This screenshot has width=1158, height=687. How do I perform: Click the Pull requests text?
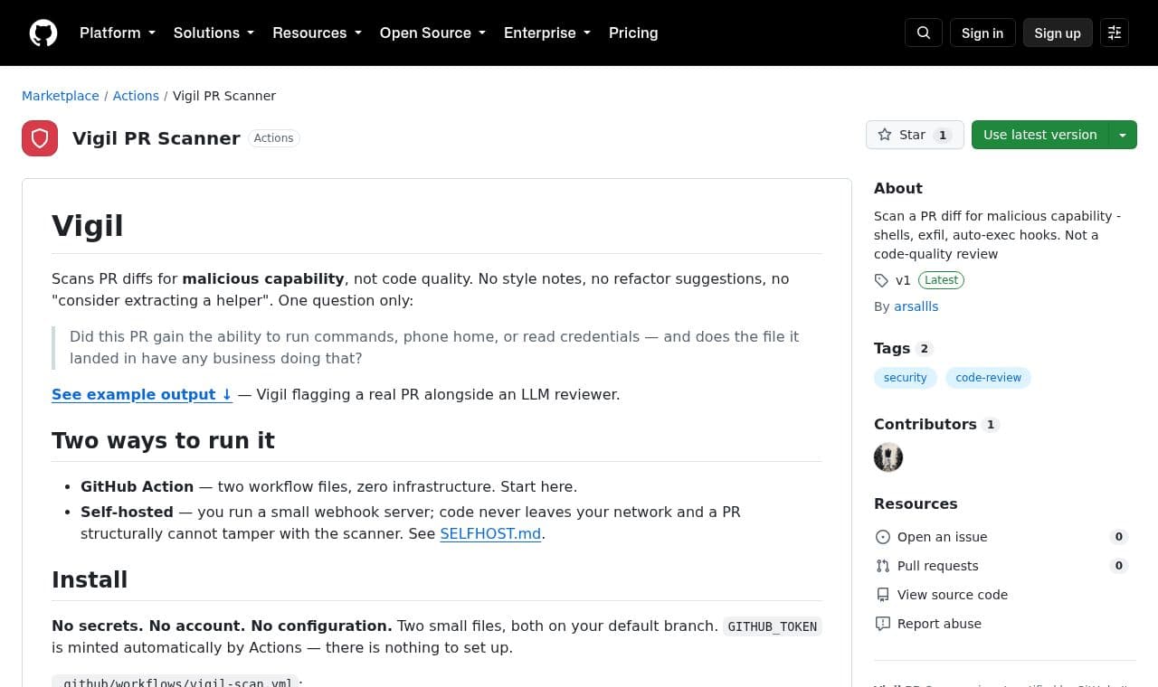[x=938, y=566]
